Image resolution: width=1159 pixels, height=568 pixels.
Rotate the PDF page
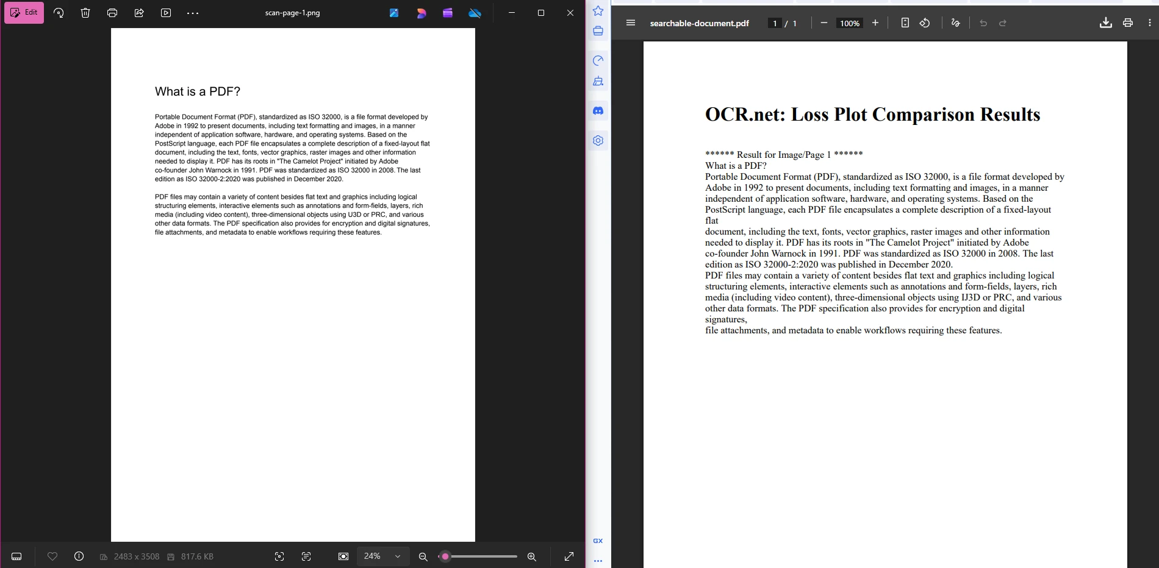[x=924, y=23]
